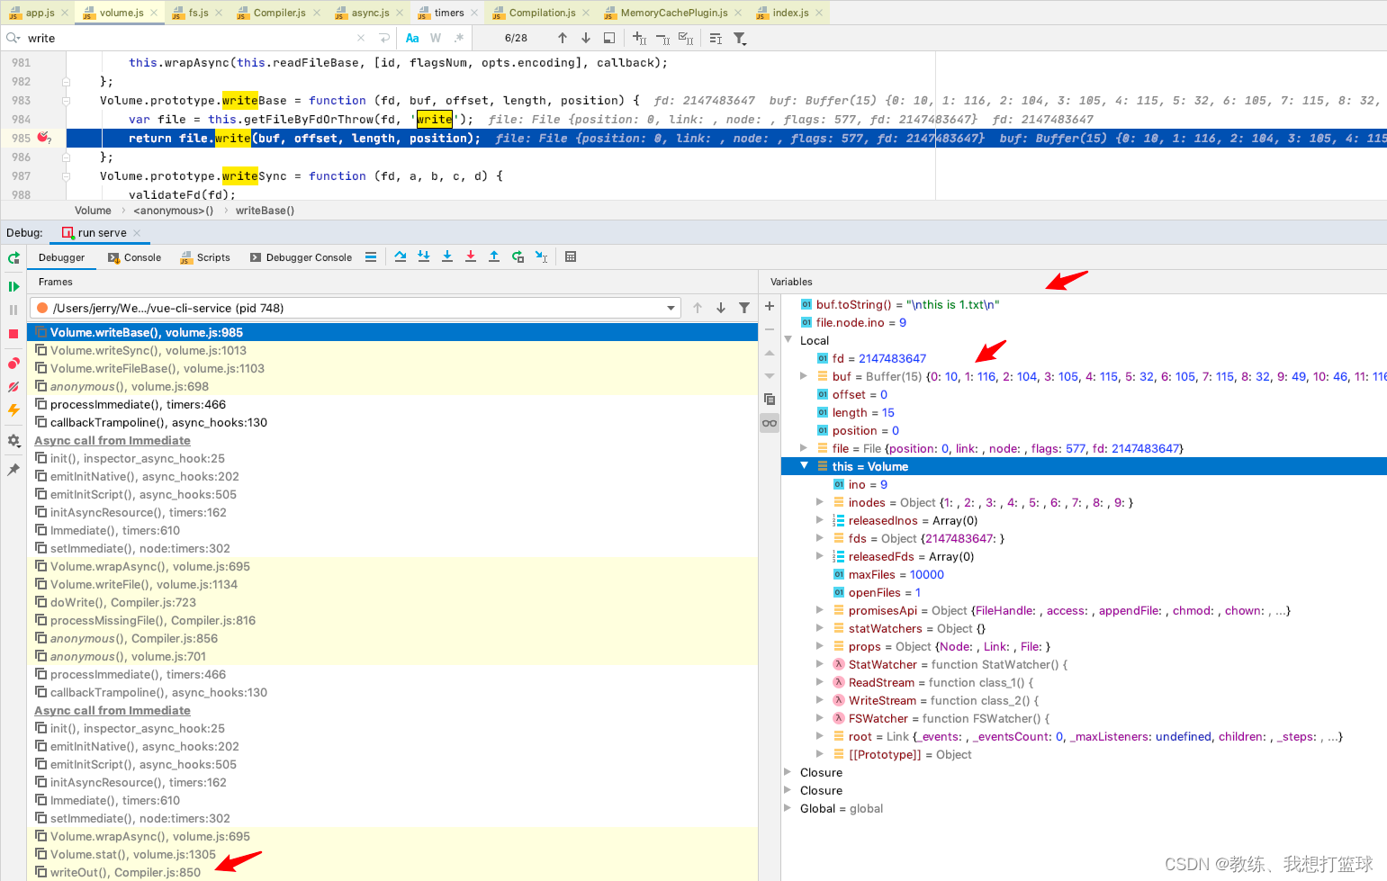Pause program execution in the debugger
This screenshot has width=1387, height=881.
click(x=14, y=310)
